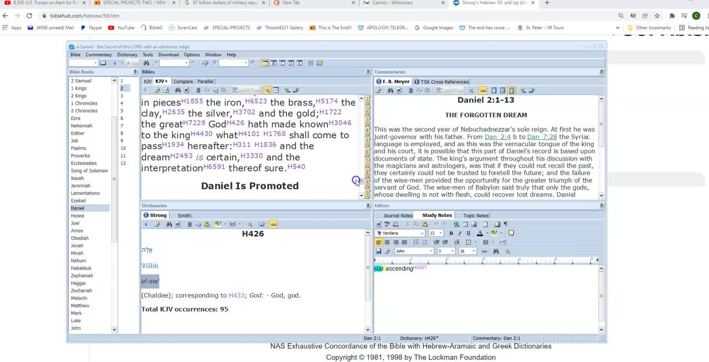Viewport: 709px width, 362px height.
Task: Click the sticky note icon in editor toolbar
Action: click(x=511, y=233)
